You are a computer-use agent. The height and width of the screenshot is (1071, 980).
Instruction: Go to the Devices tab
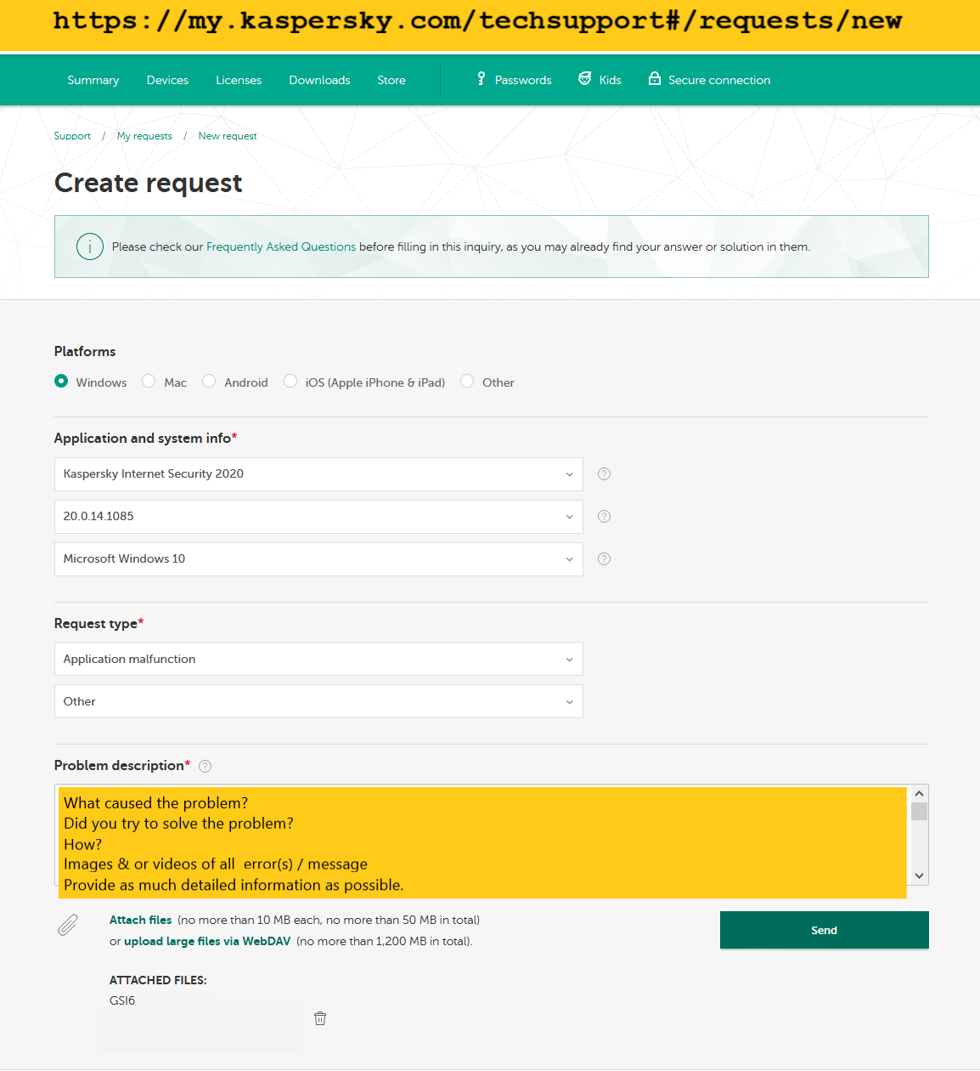click(167, 80)
